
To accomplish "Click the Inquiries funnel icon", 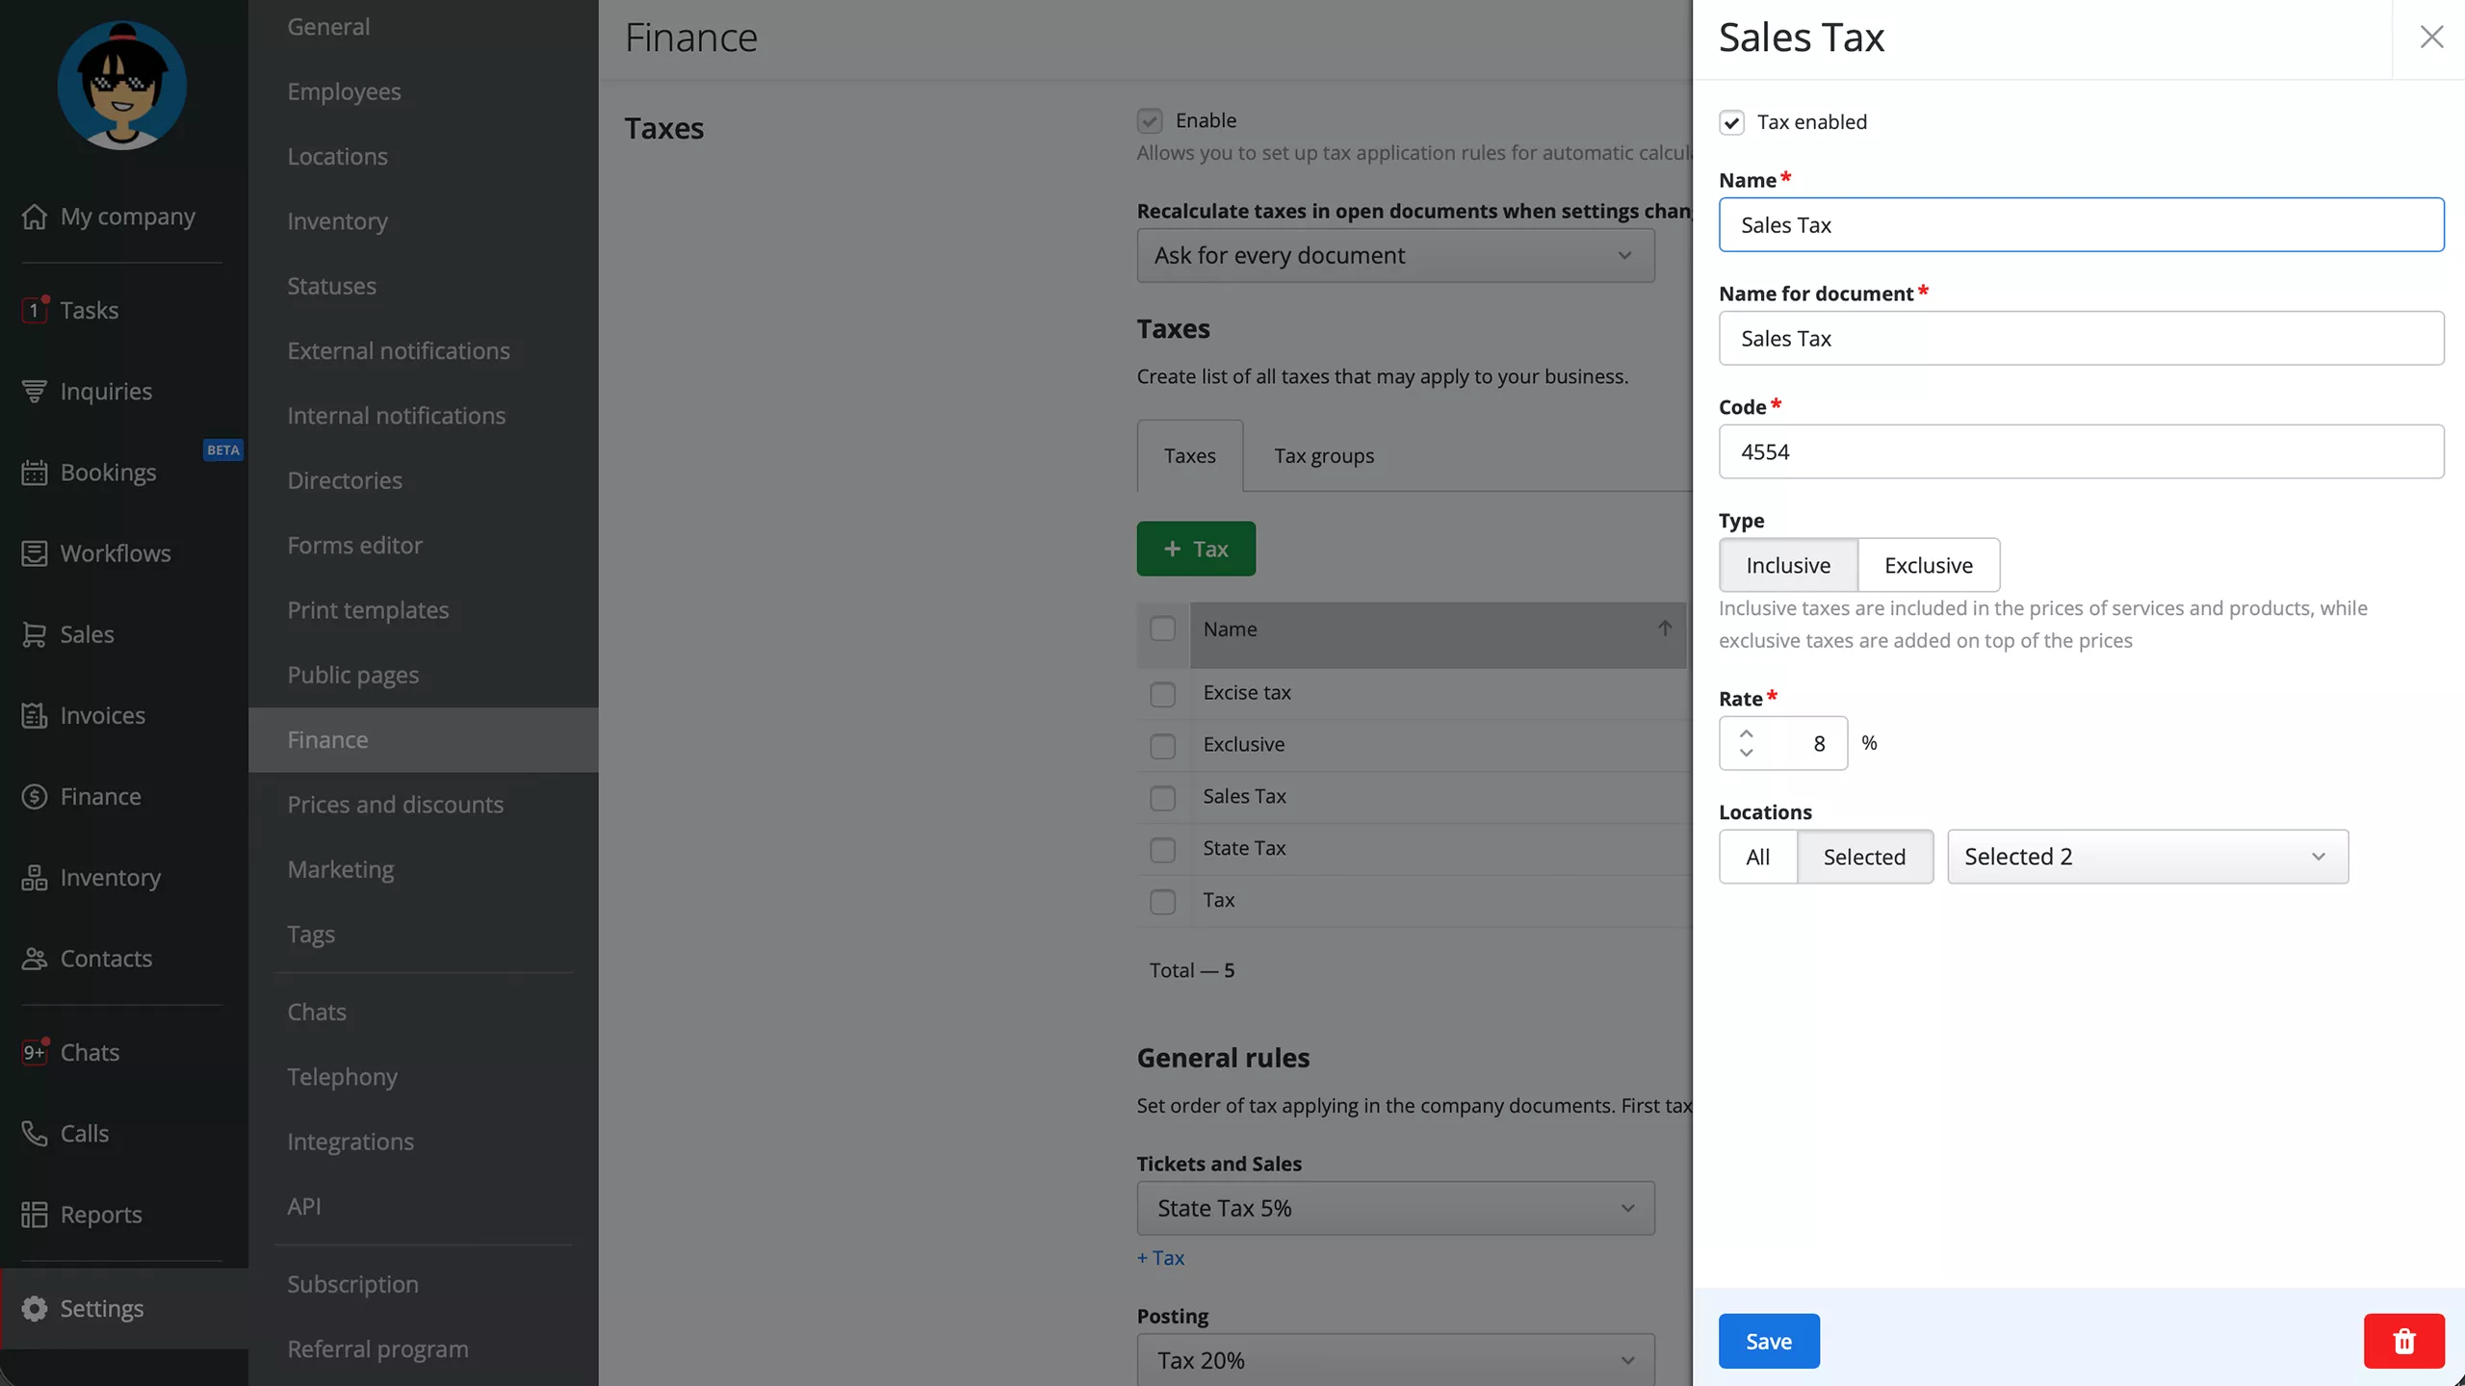I will [35, 391].
